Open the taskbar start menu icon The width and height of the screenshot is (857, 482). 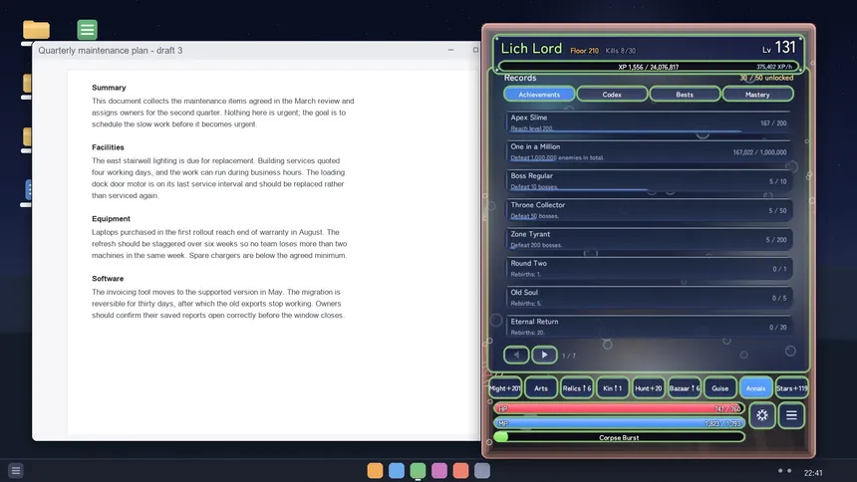pos(16,470)
